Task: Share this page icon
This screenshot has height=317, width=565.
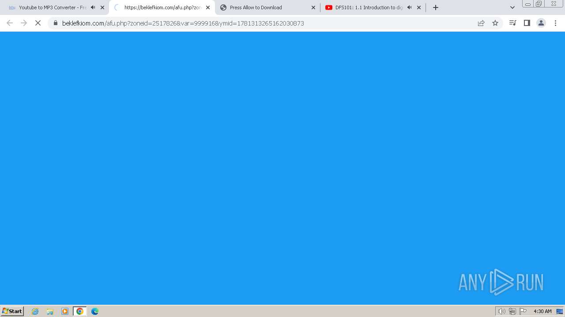Action: tap(481, 23)
